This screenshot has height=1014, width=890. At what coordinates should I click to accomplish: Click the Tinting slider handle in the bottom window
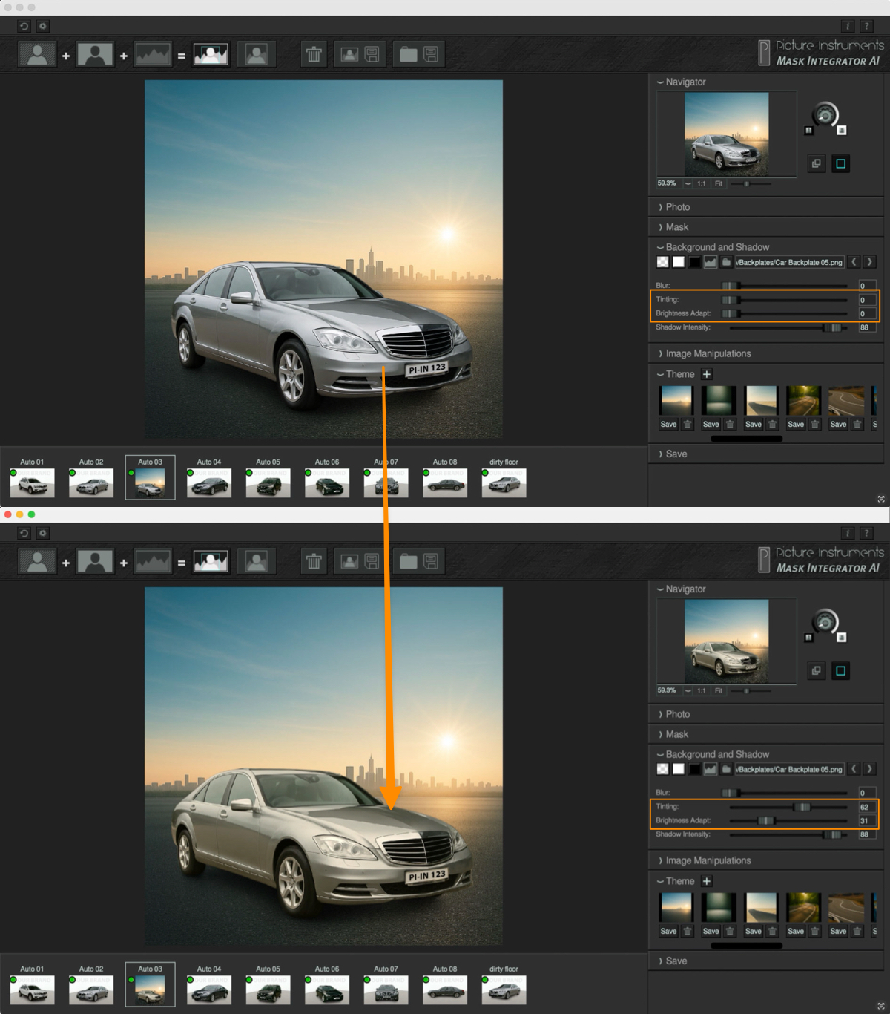pos(802,807)
